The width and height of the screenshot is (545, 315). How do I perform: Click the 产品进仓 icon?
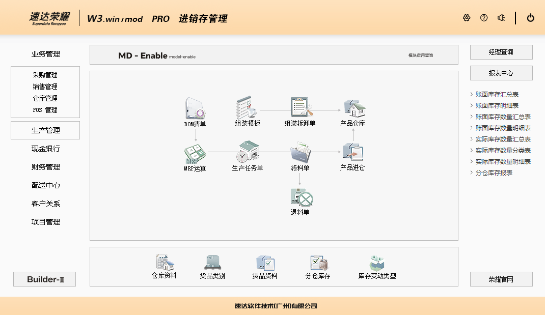click(x=352, y=152)
